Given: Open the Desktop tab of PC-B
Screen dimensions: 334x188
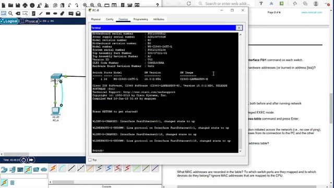Looking at the screenshot, I should 123,19.
